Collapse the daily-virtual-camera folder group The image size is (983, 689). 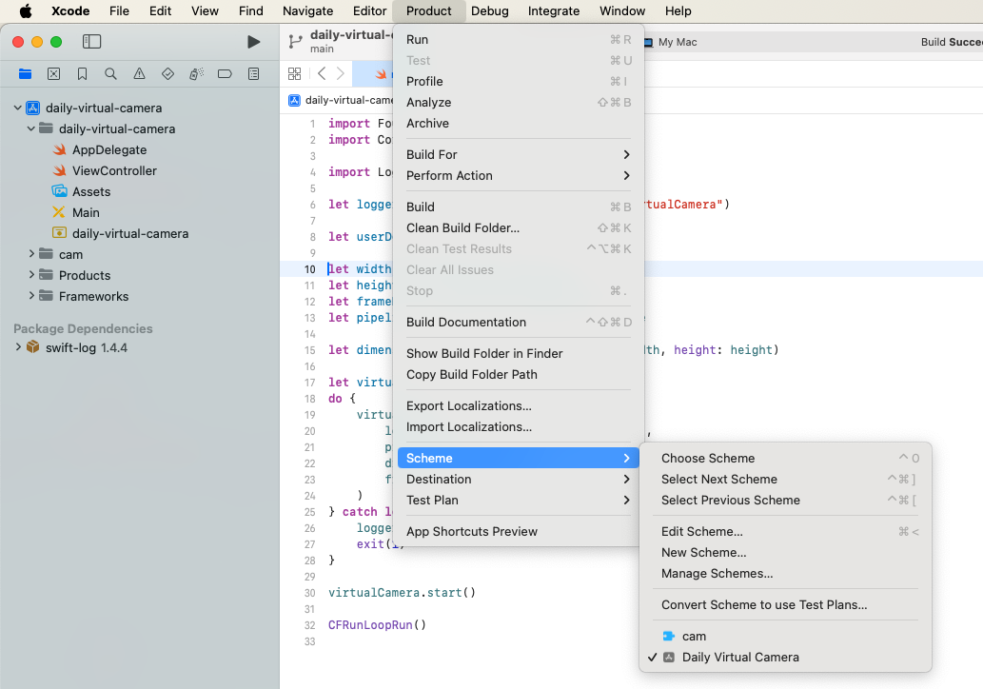(30, 128)
